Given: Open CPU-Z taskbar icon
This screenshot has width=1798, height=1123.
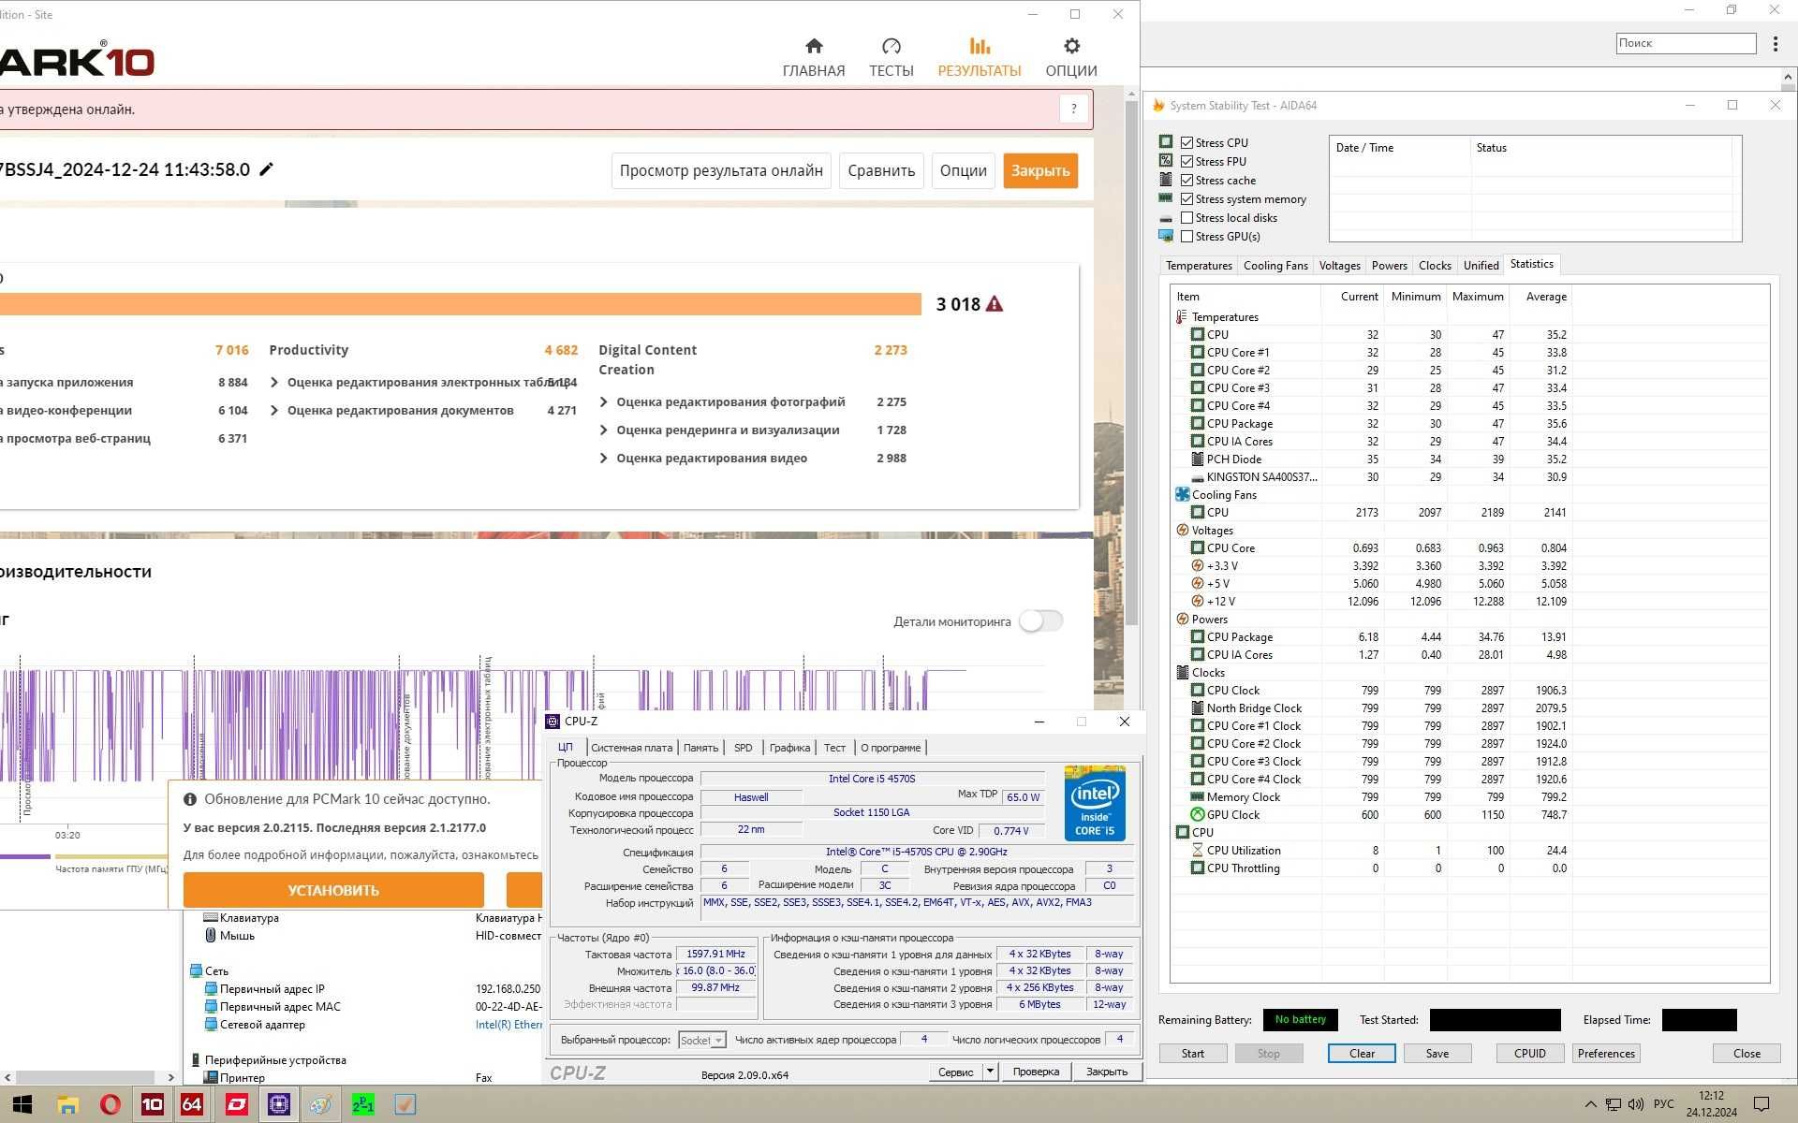Looking at the screenshot, I should (x=278, y=1104).
